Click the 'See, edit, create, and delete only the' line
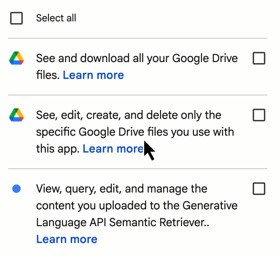Viewport: 280px width, 256px height. 128,115
